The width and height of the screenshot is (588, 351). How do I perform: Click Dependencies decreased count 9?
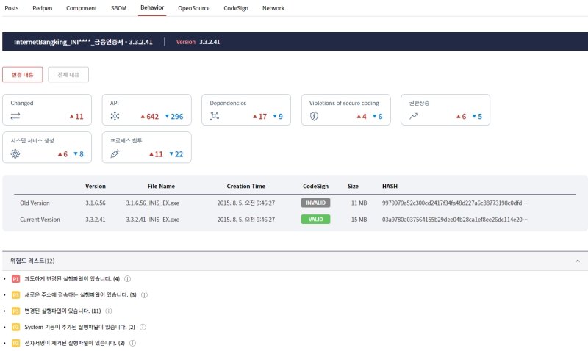pos(278,117)
